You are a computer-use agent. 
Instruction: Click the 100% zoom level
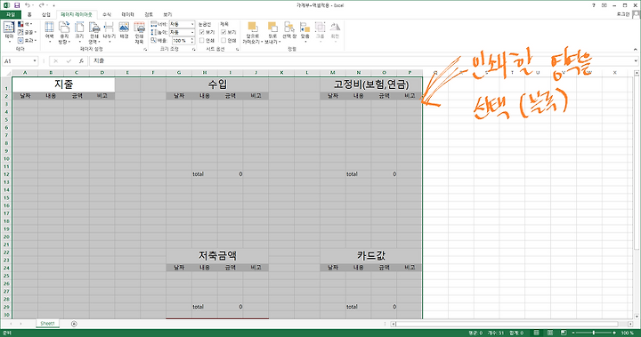[627, 333]
